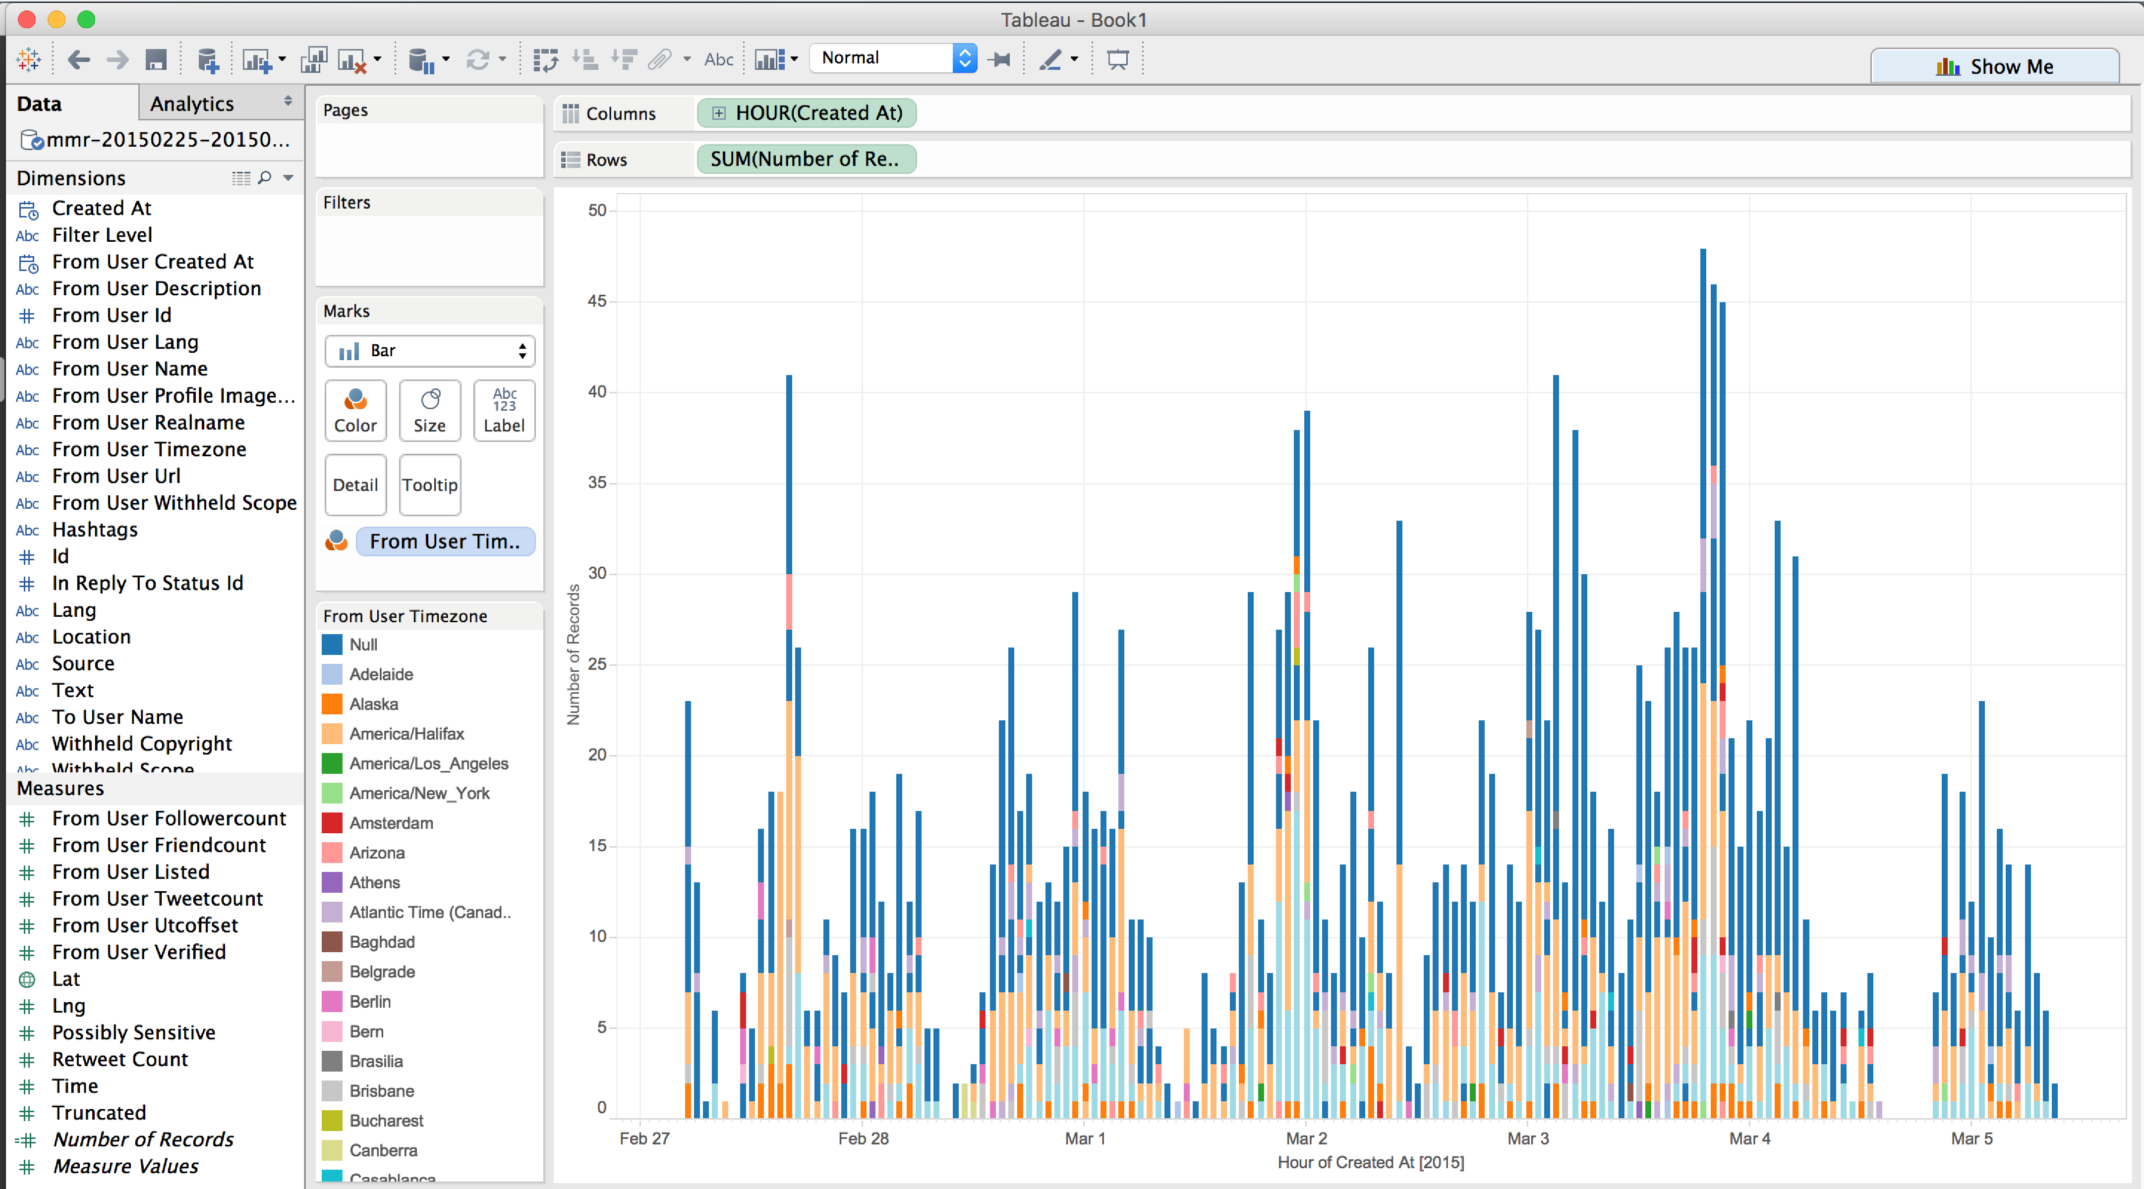Click the Detail marks button
The height and width of the screenshot is (1189, 2144).
355,485
